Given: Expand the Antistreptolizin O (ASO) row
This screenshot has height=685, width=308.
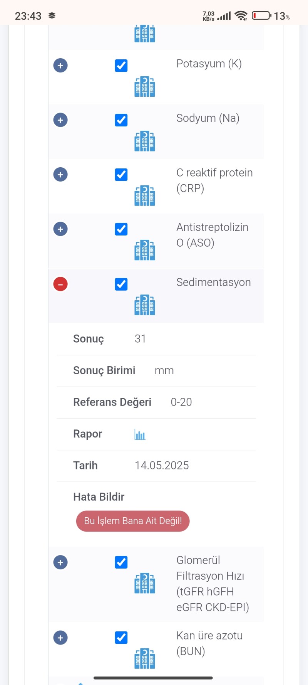Looking at the screenshot, I should pos(60,229).
